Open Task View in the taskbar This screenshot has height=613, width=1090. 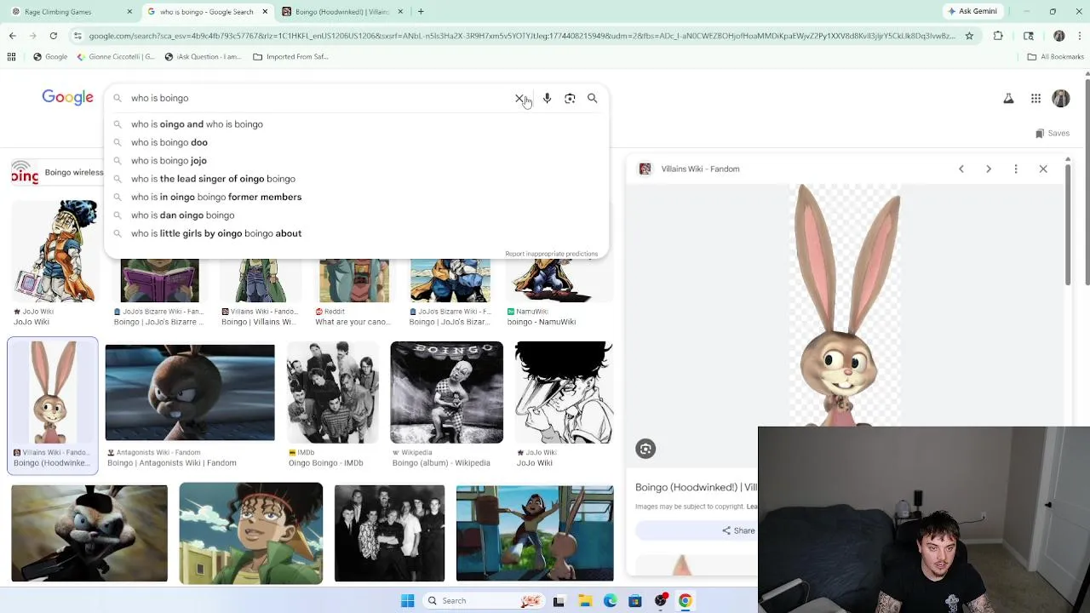tap(559, 601)
